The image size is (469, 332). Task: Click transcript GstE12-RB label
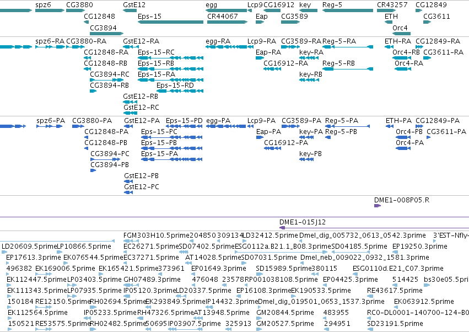[141, 97]
